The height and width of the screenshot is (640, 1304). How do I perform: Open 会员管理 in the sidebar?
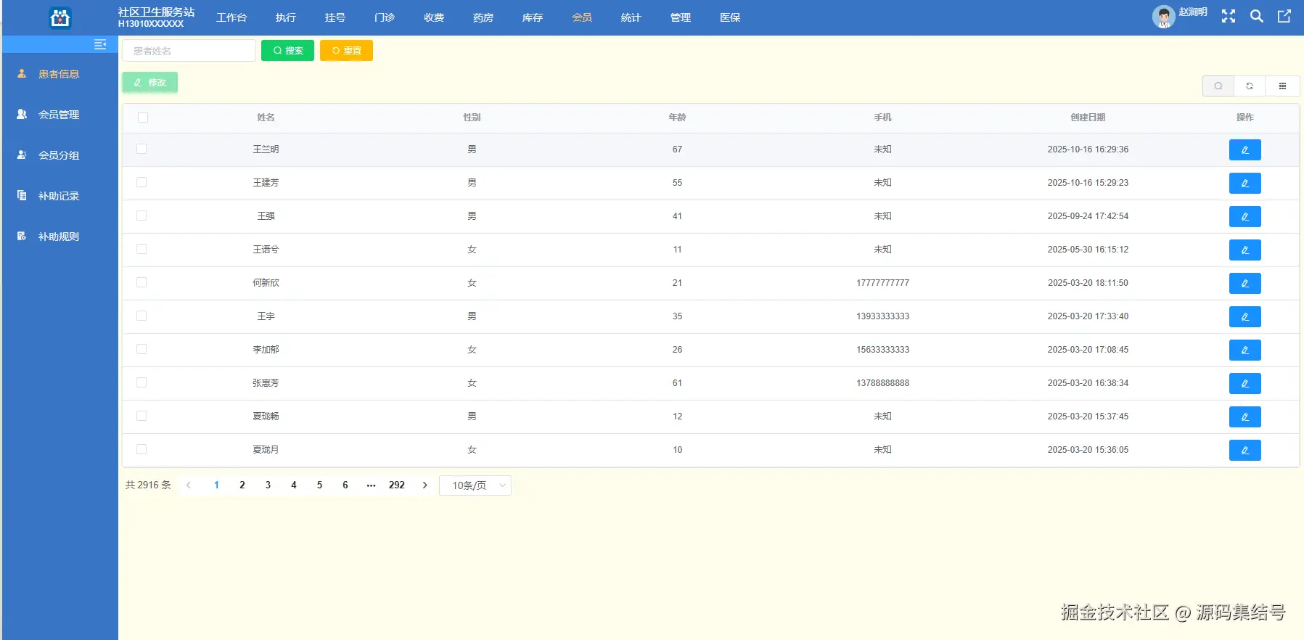[x=59, y=115]
